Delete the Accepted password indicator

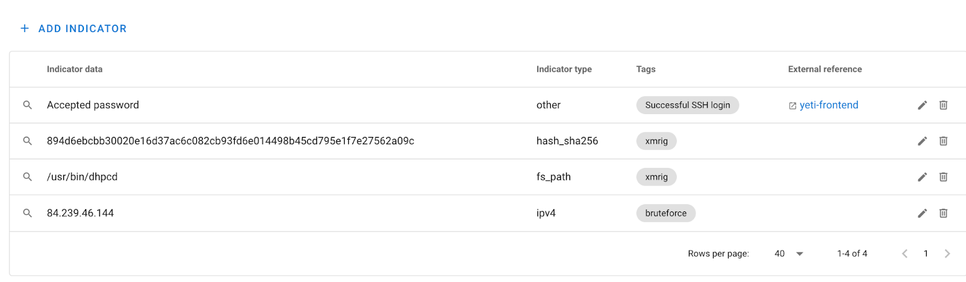click(x=943, y=105)
